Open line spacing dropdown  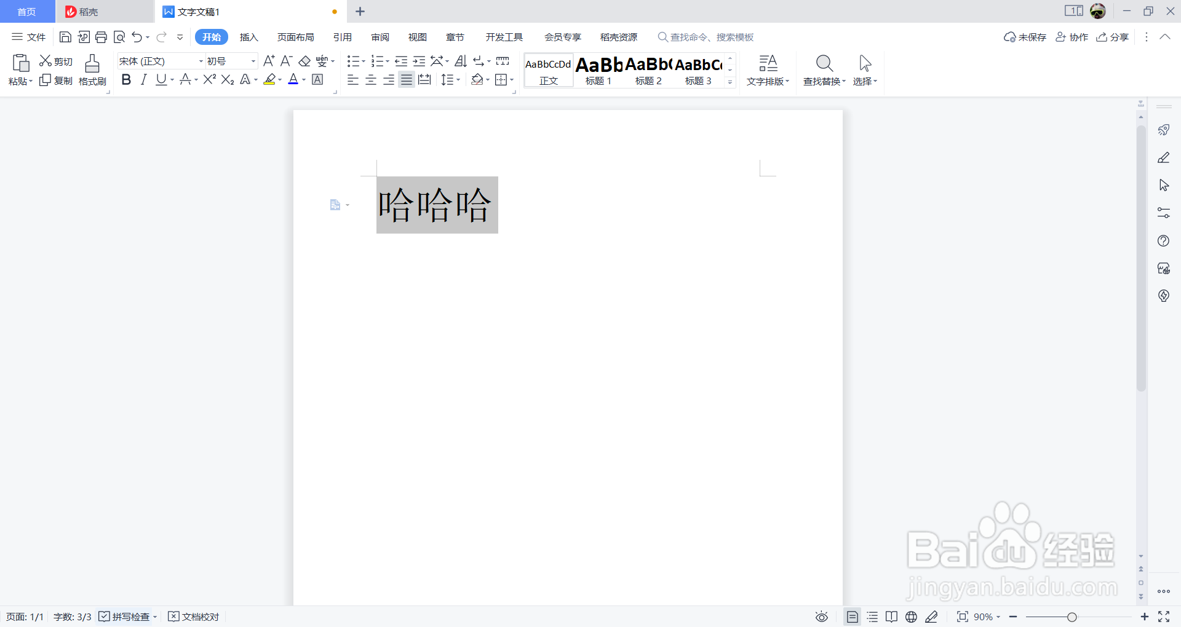tap(458, 79)
